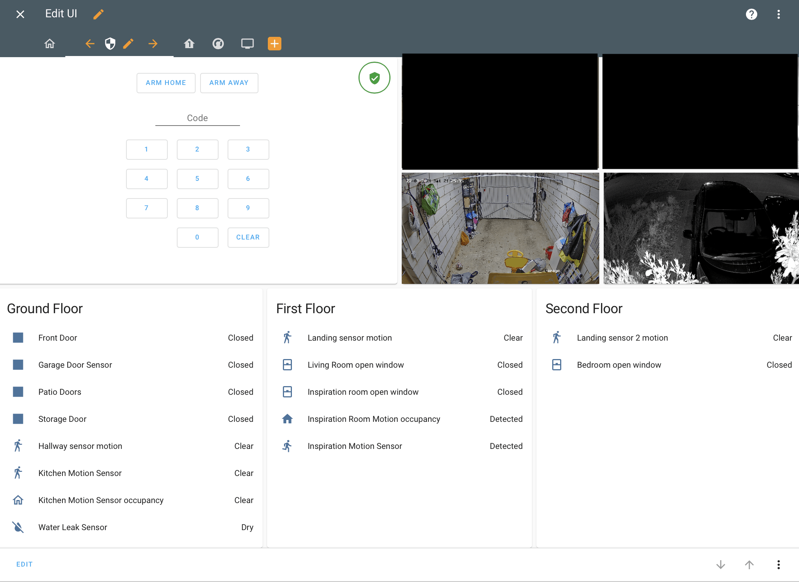The width and height of the screenshot is (799, 582).
Task: Tap keypad digit 8
Action: (197, 208)
